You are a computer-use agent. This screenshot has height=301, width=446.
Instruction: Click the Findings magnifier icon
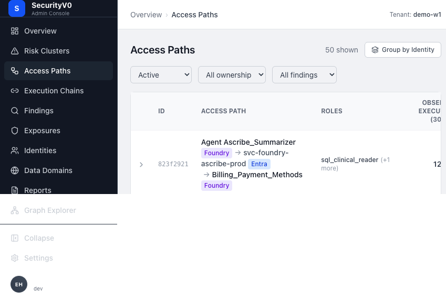click(15, 111)
